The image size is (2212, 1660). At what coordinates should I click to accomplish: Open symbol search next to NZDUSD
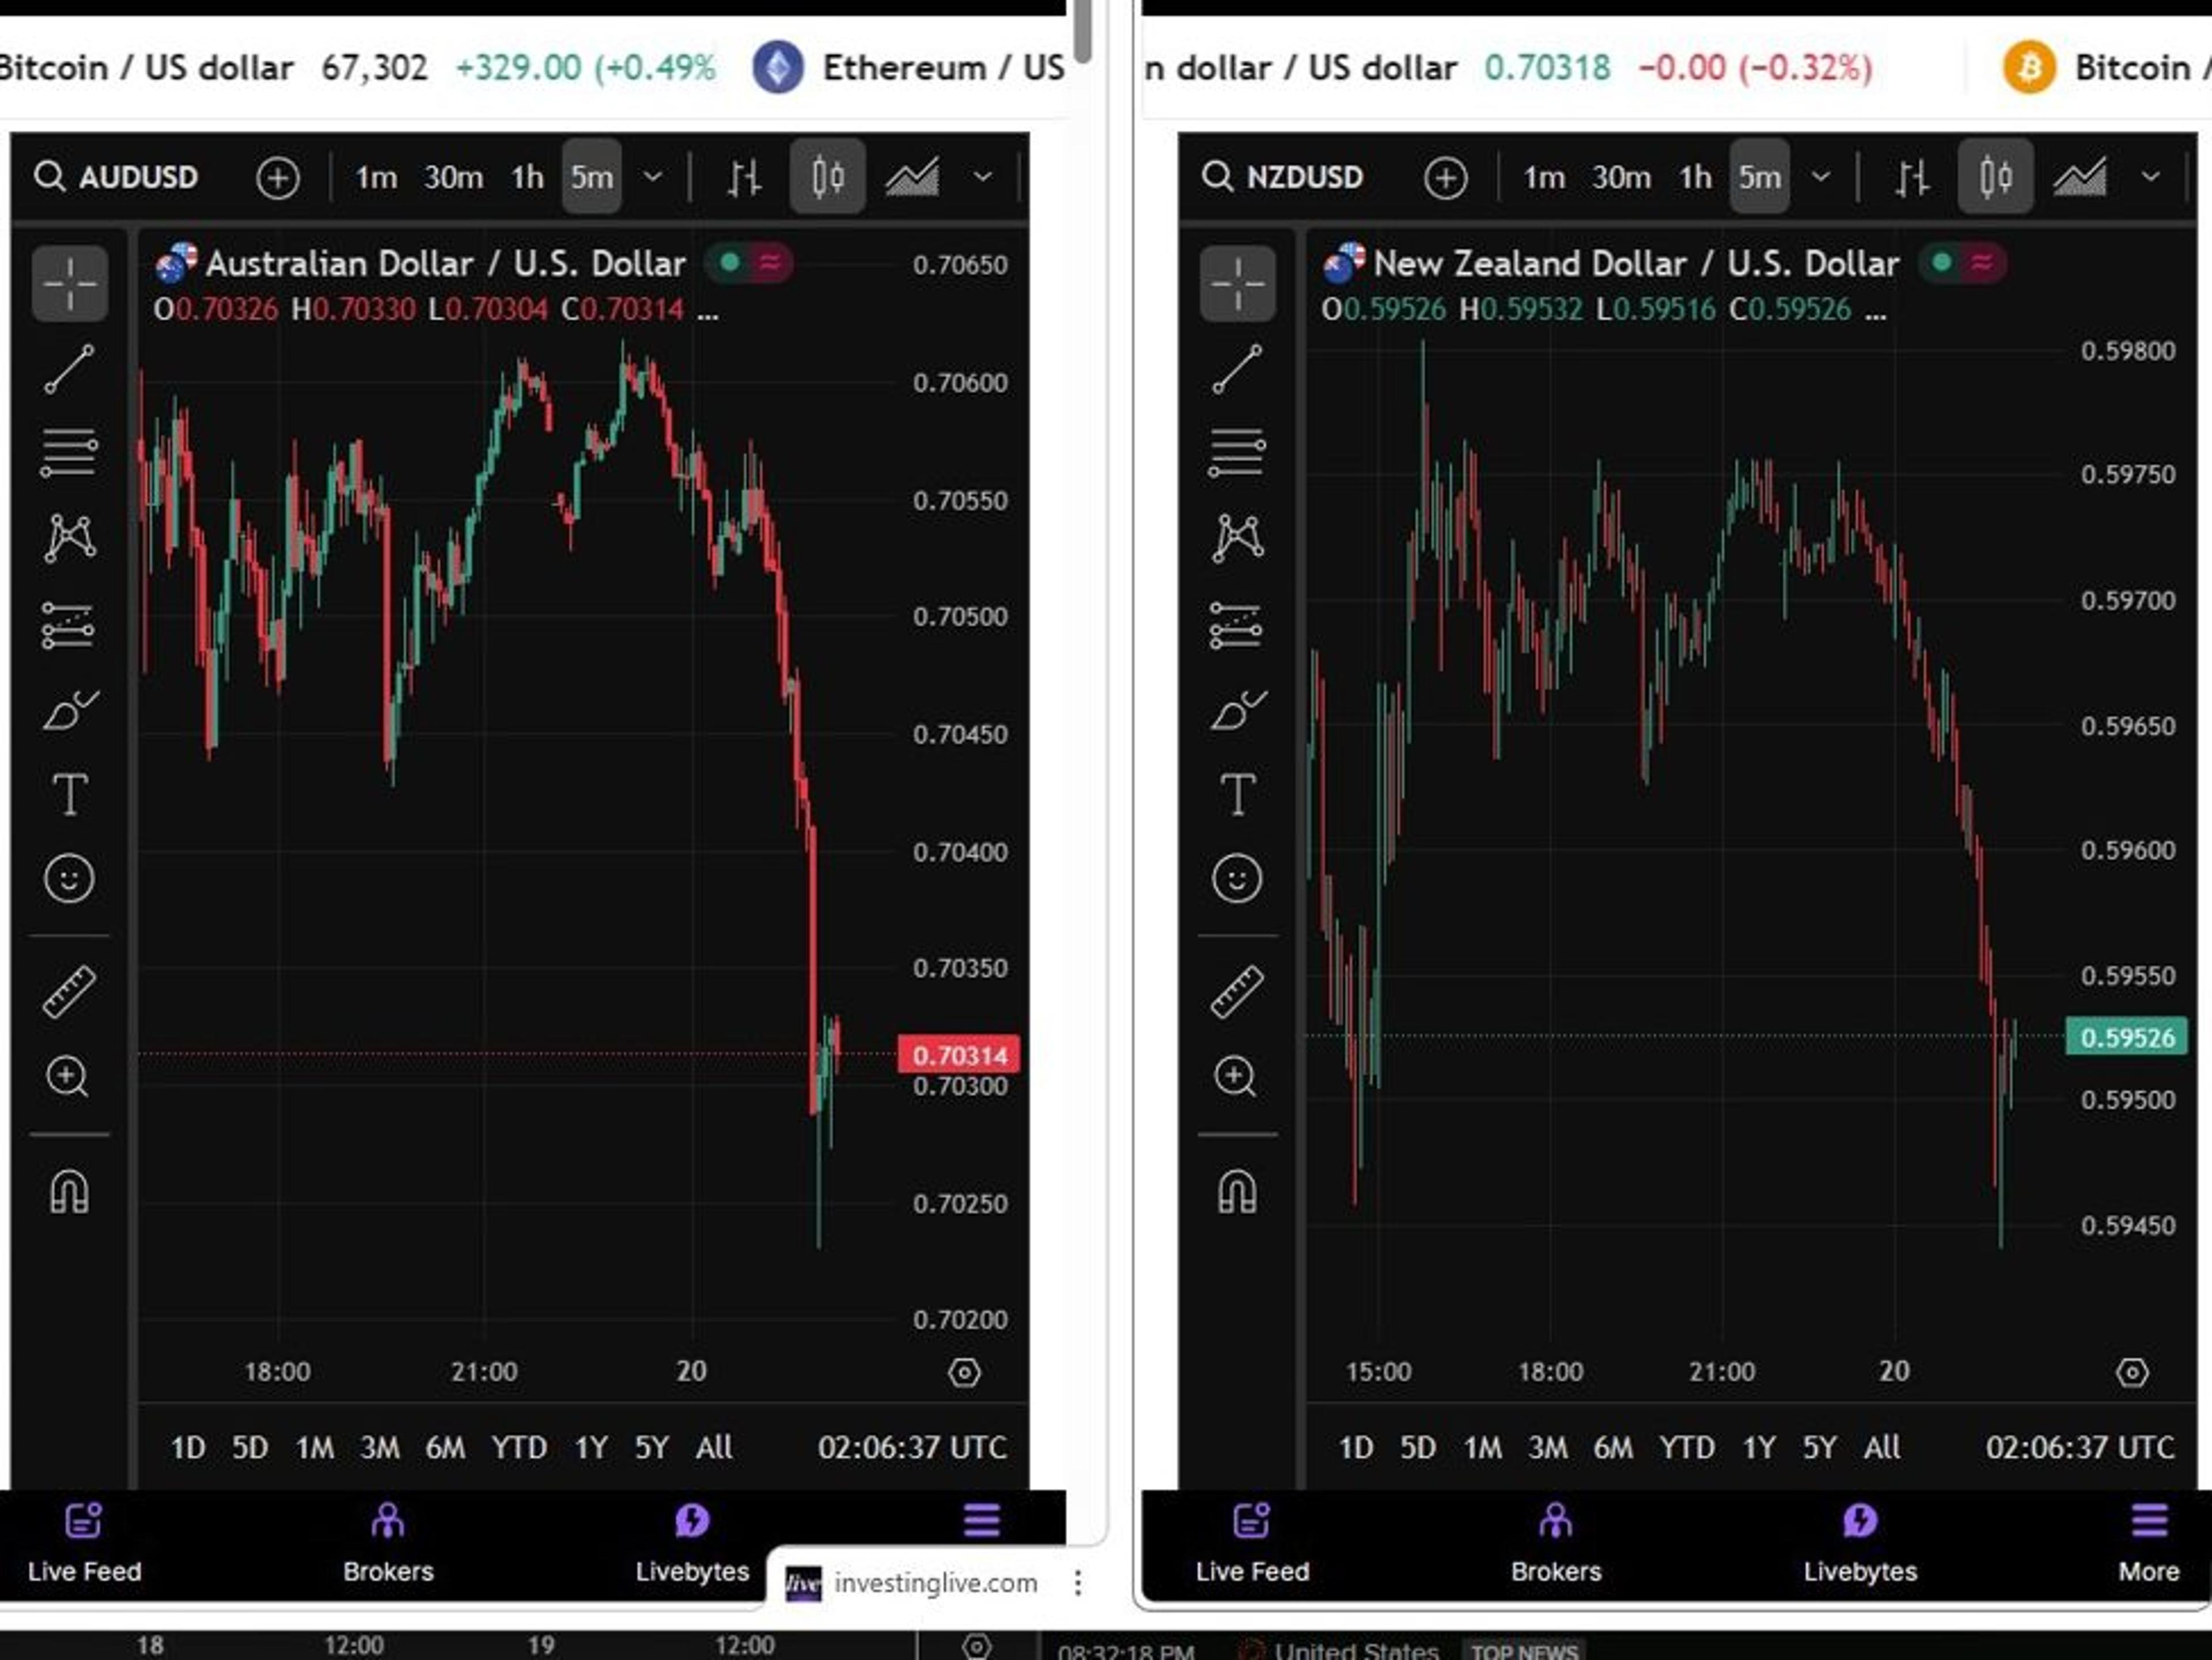1219,177
